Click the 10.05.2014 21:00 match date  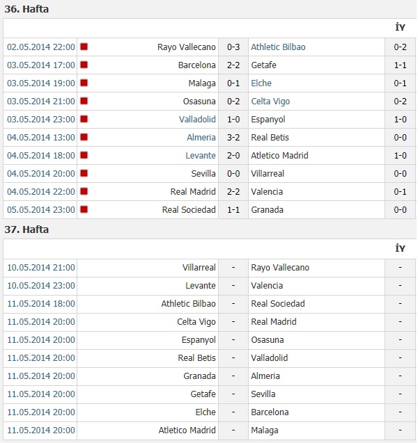[41, 268]
